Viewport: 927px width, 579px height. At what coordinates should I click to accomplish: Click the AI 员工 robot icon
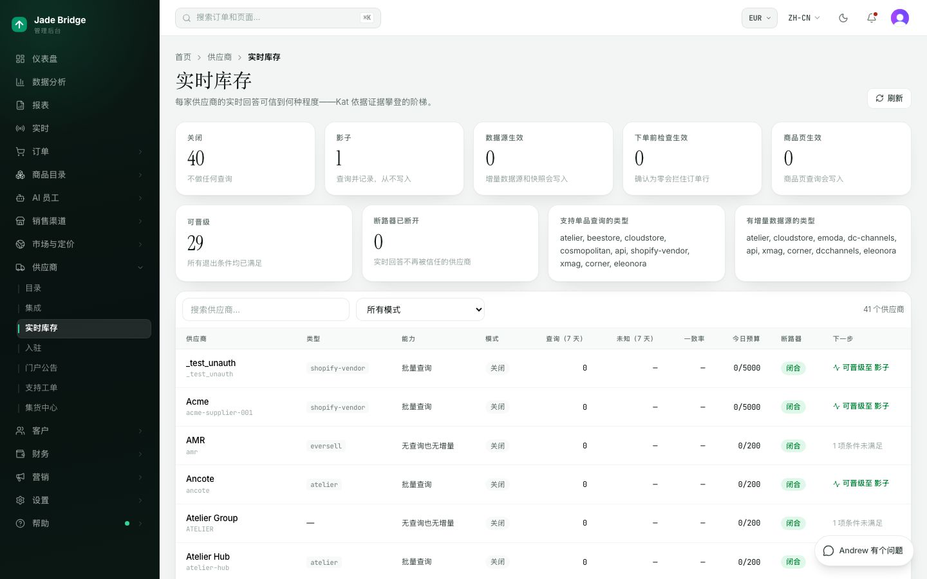(x=21, y=198)
